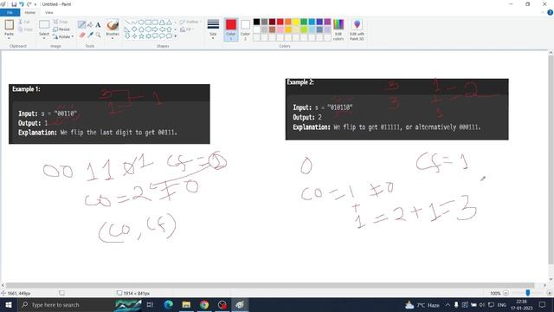Click the Brushes tool icon

click(113, 25)
